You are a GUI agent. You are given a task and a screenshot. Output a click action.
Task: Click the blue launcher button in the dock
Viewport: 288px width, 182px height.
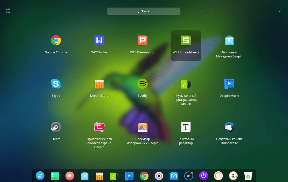point(40,176)
